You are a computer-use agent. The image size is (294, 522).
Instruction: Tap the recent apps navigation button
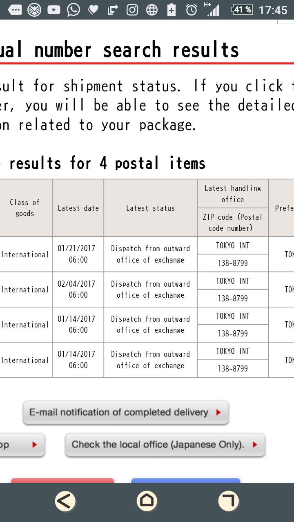point(228,501)
